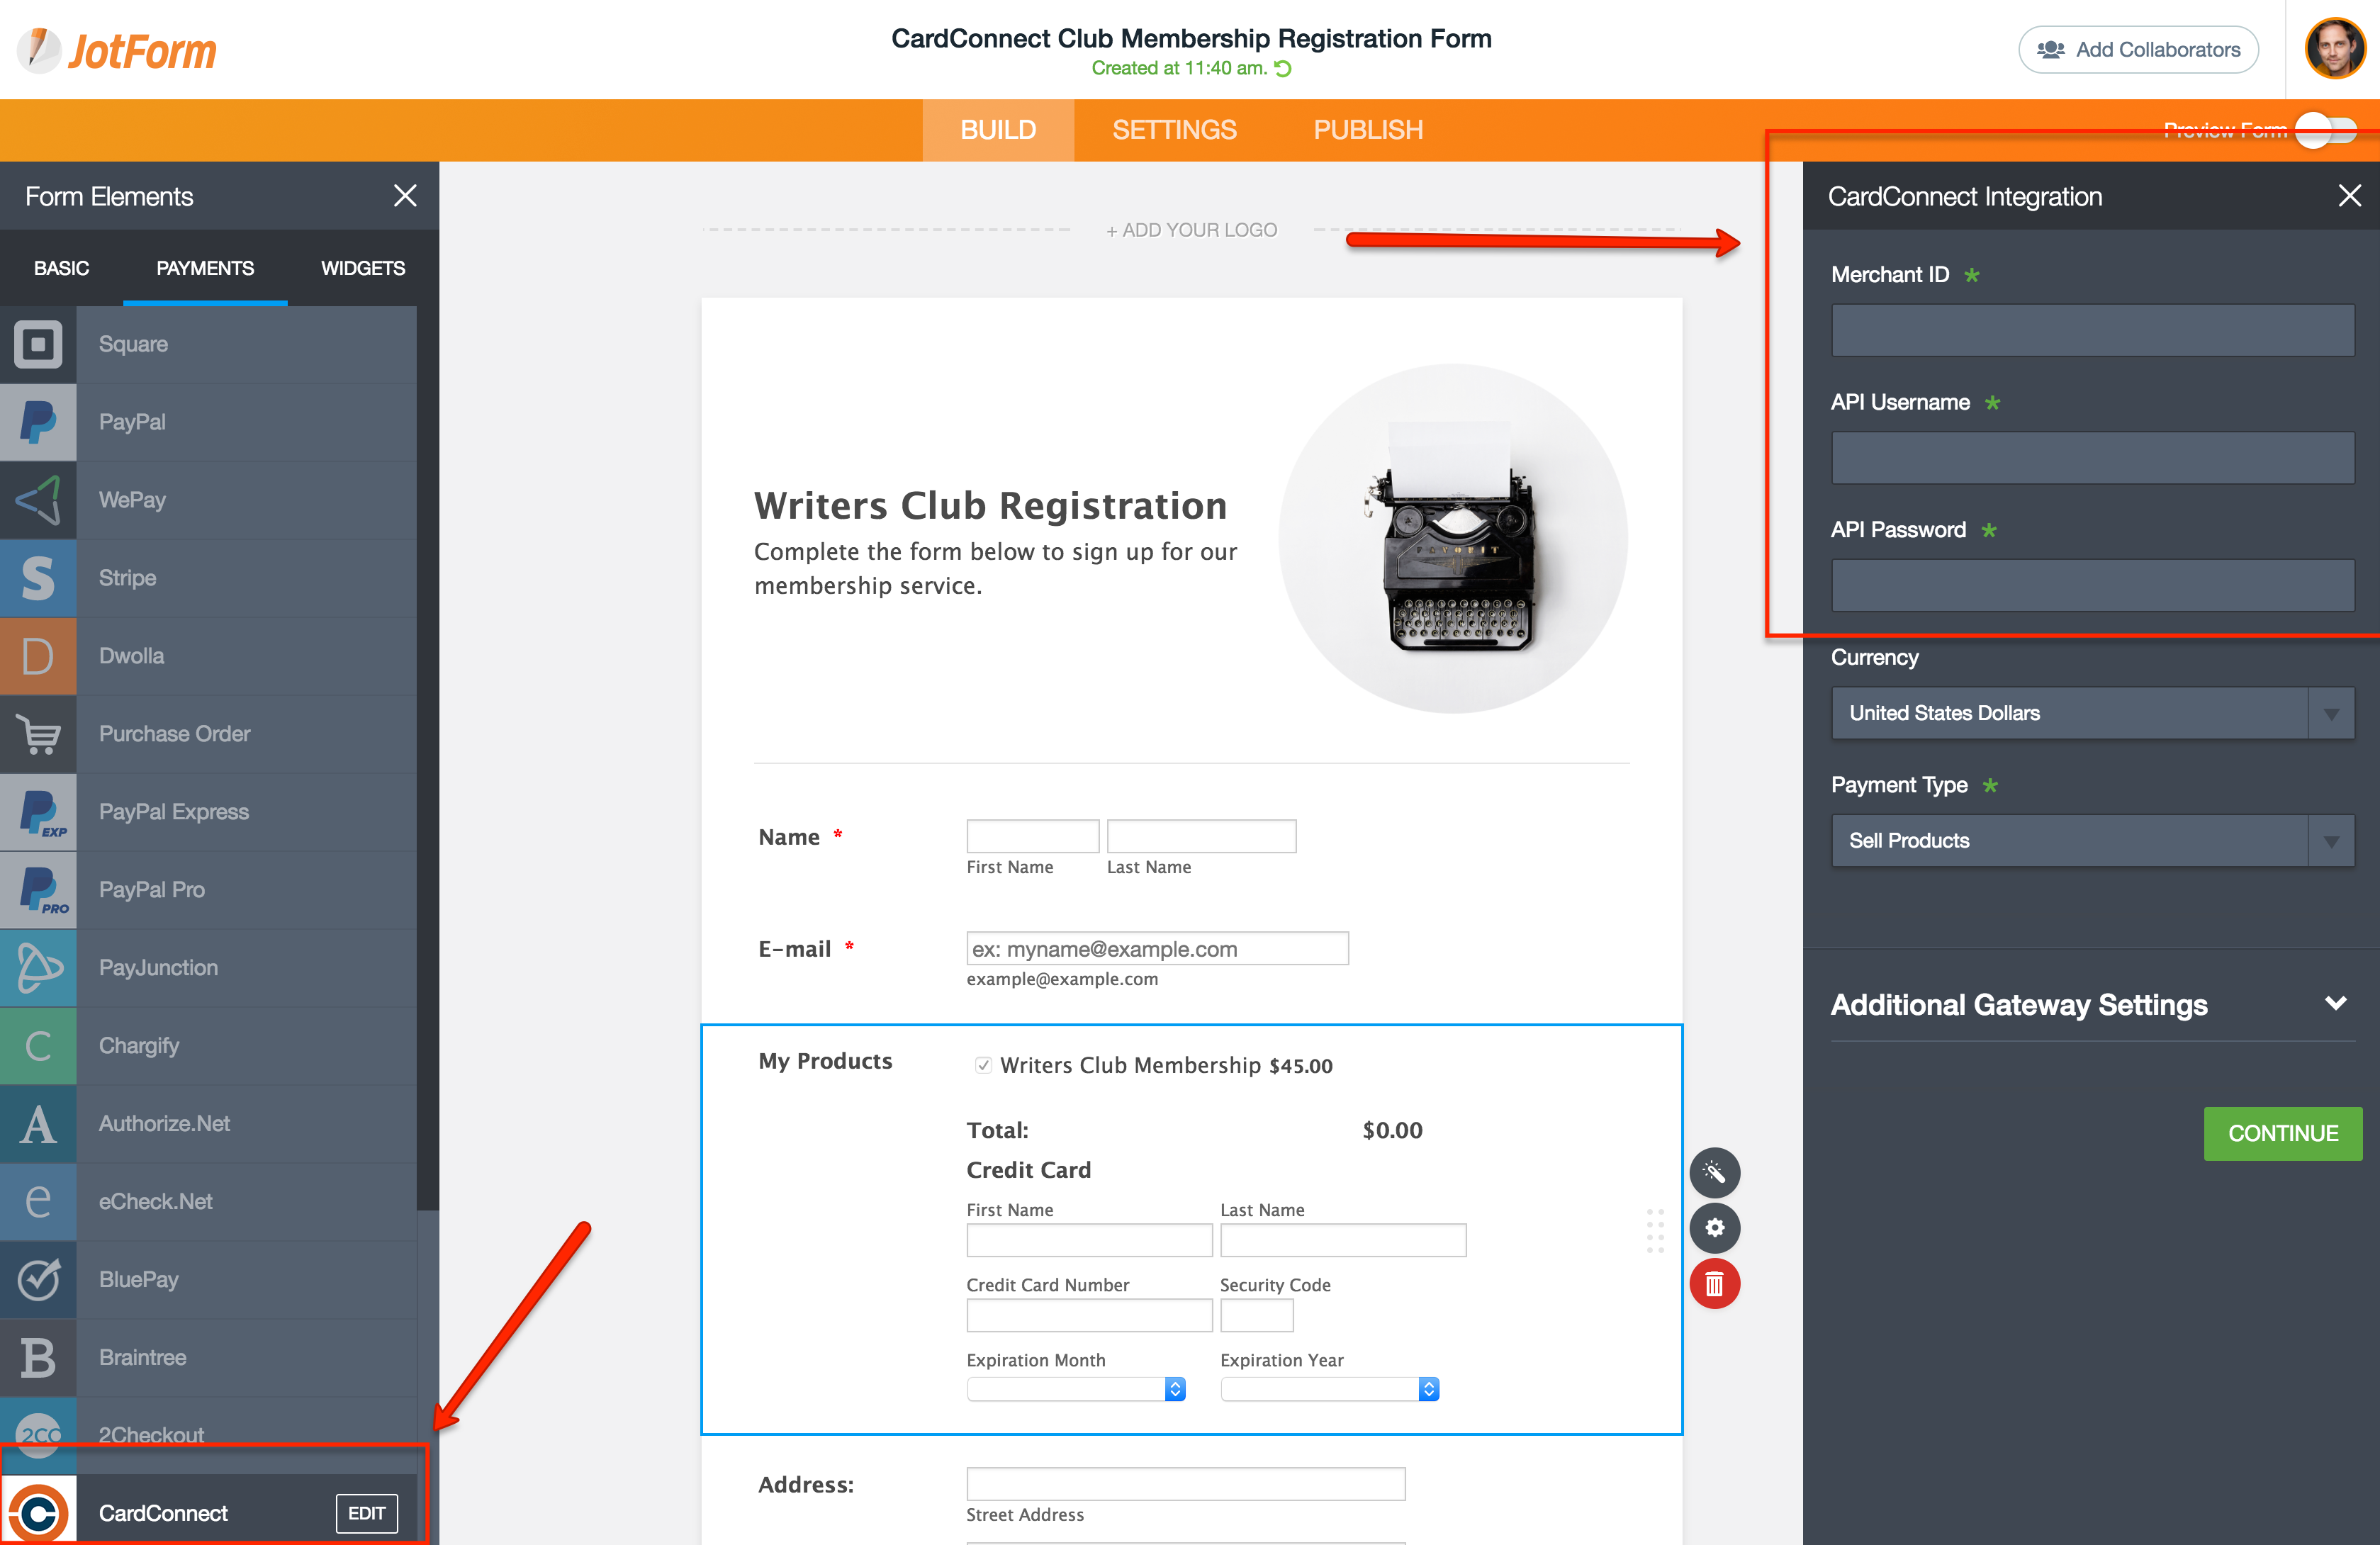The height and width of the screenshot is (1545, 2380).
Task: Open the wizard wand icon beside products
Action: [1714, 1172]
